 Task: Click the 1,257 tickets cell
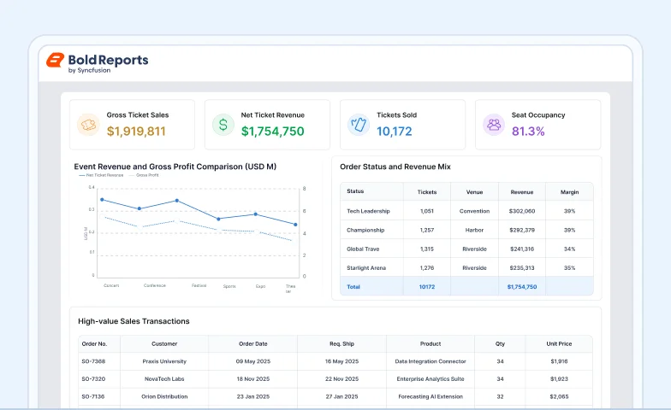click(427, 230)
